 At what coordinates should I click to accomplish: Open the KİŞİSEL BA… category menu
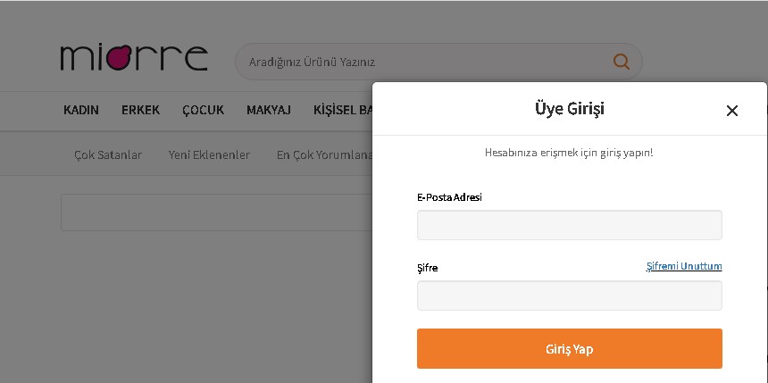(343, 110)
